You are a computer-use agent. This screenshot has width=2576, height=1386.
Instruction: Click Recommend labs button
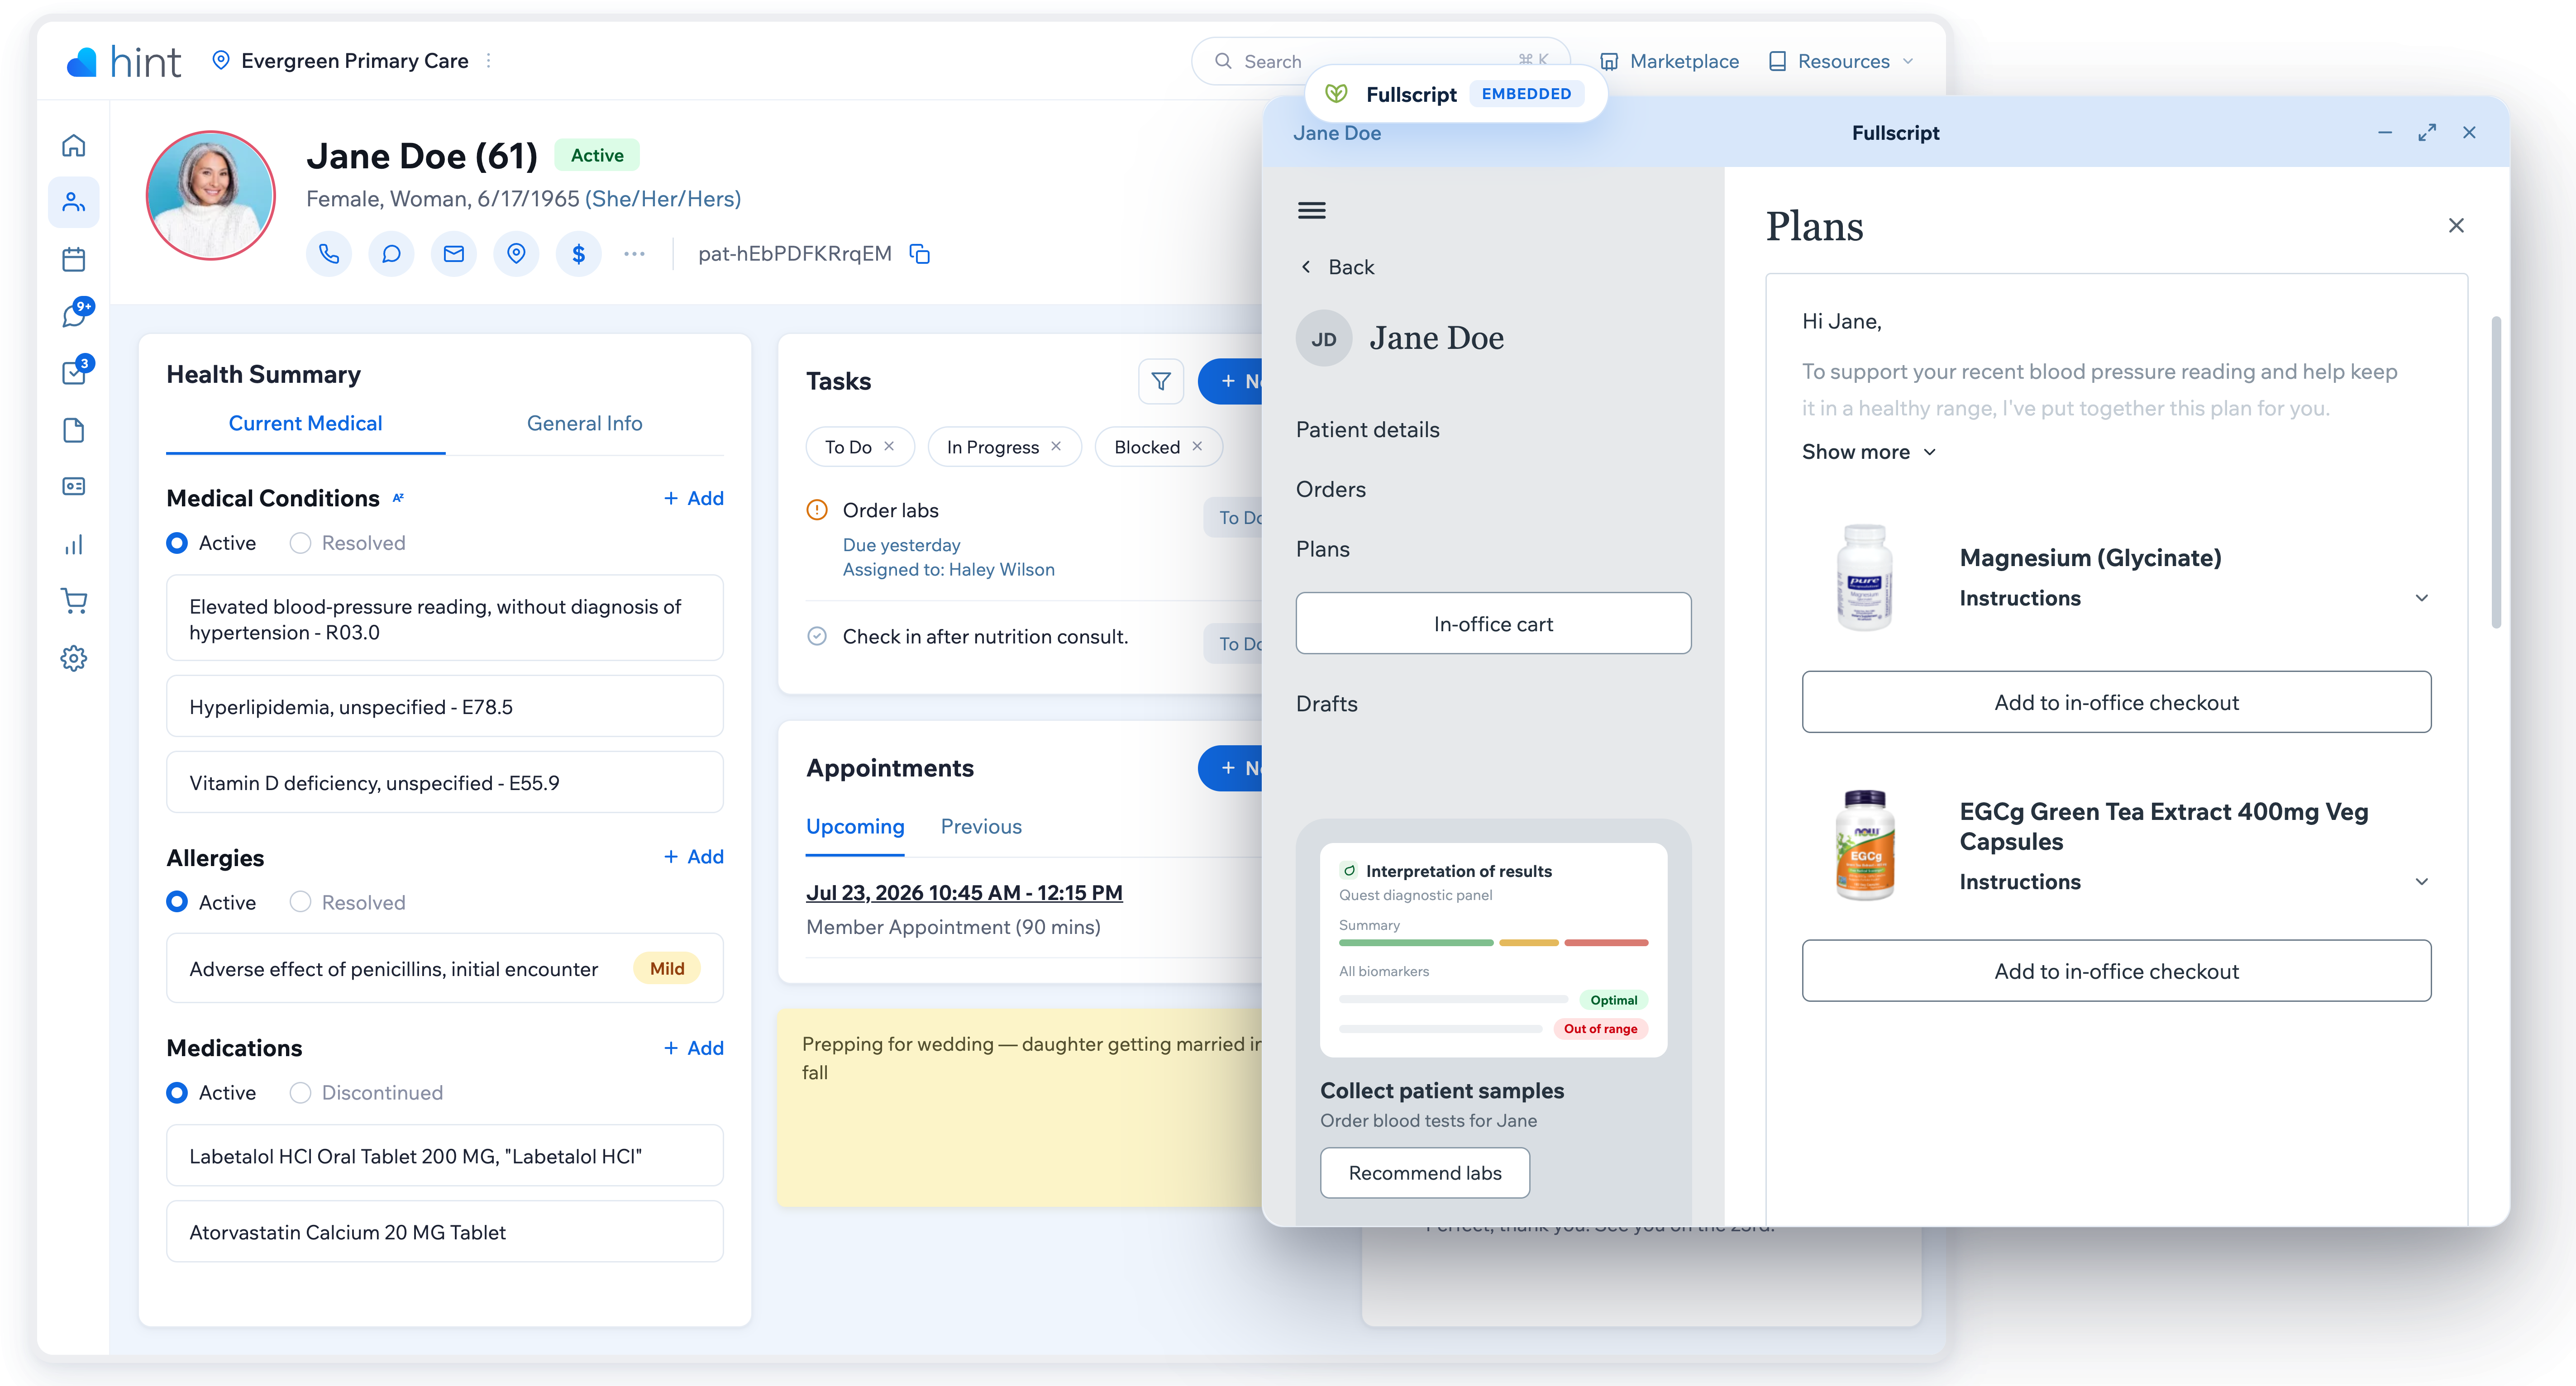click(x=1425, y=1173)
